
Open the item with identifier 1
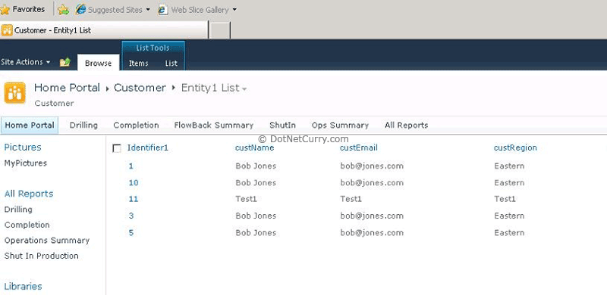[x=131, y=166]
